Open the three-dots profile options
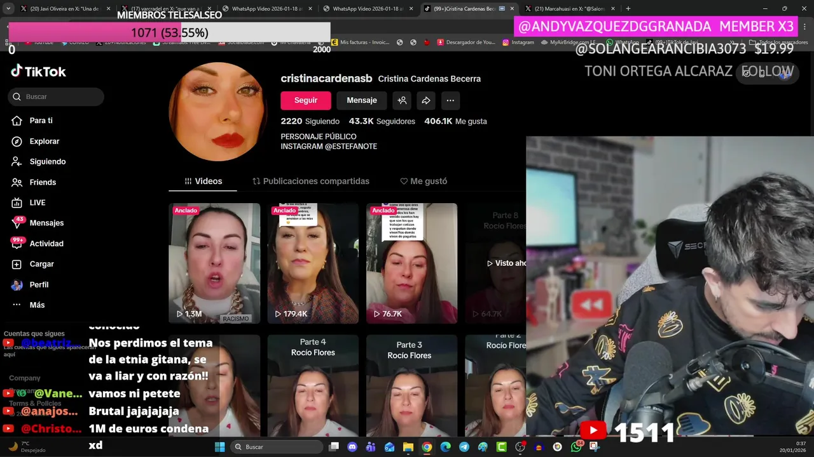Screen dimensions: 814x457 click(450, 100)
